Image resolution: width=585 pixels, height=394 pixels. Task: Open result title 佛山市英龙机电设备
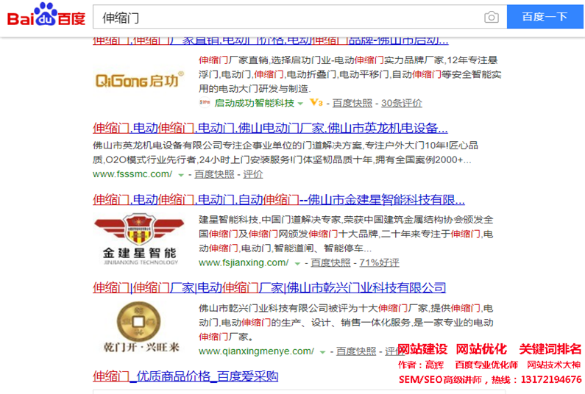[270, 128]
